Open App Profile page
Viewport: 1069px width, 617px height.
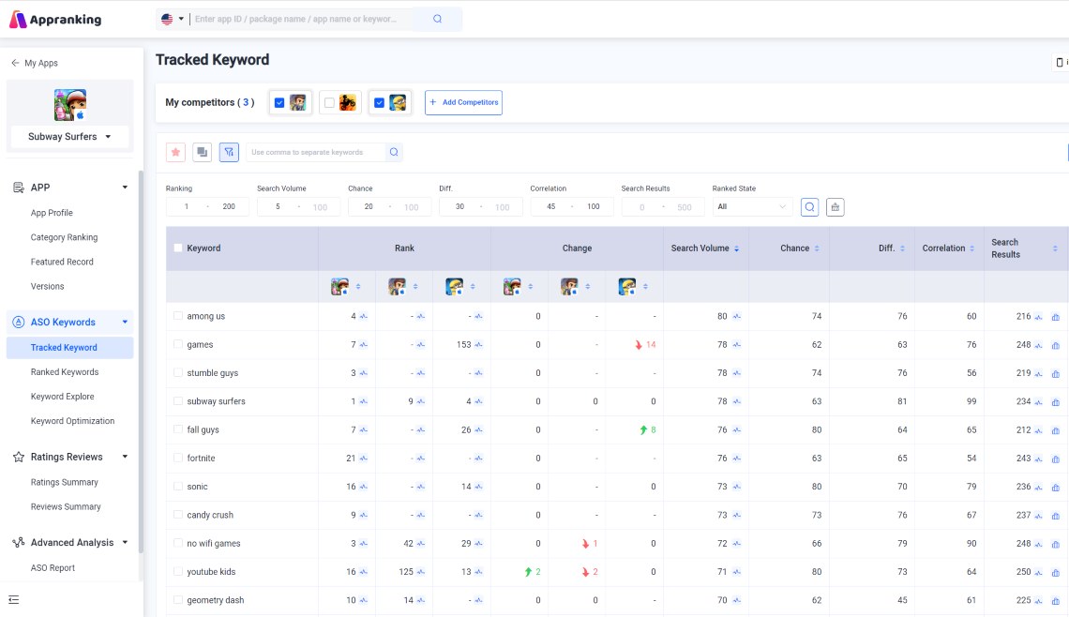coord(52,213)
